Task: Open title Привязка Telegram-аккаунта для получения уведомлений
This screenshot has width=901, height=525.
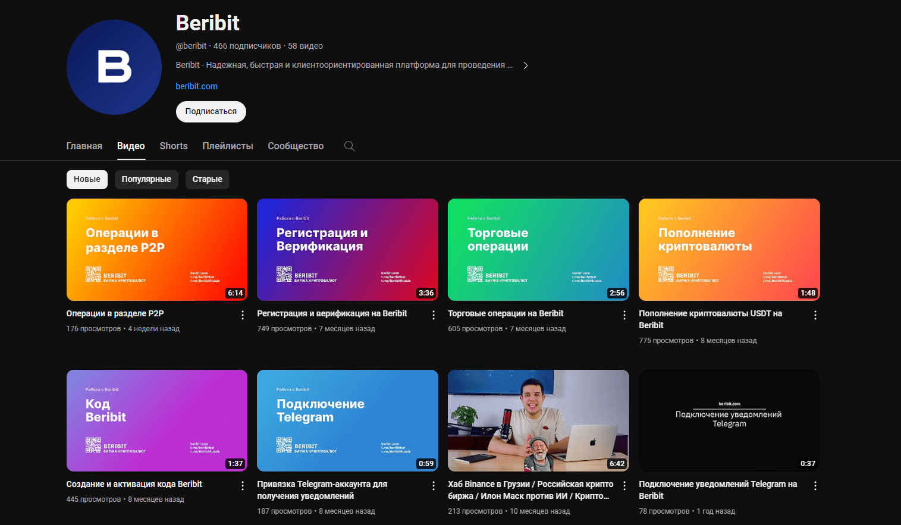Action: [x=322, y=490]
